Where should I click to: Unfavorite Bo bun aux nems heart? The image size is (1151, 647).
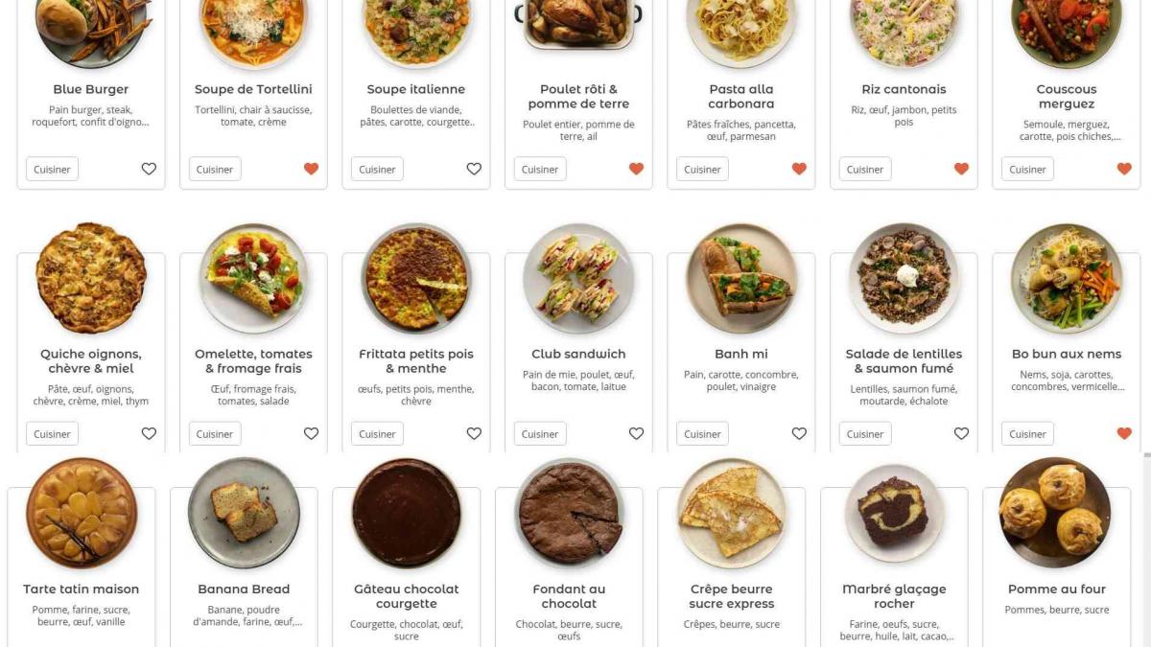(1124, 433)
